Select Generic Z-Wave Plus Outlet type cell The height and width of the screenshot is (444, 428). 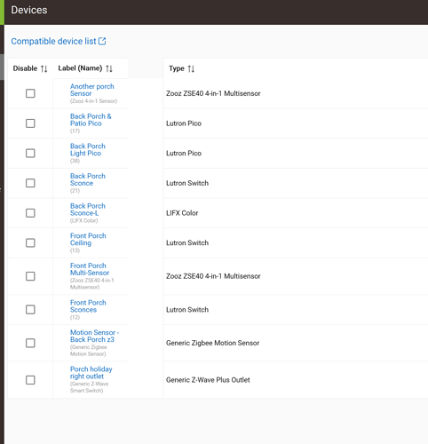click(208, 380)
